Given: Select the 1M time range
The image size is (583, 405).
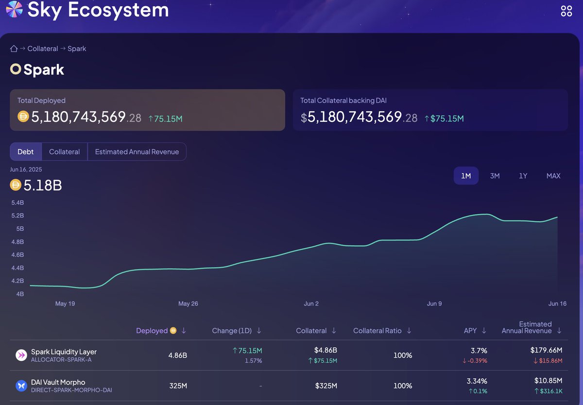Looking at the screenshot, I should click(466, 176).
